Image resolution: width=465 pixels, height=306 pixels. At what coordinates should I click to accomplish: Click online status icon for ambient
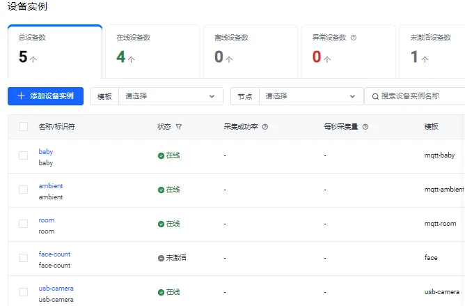click(161, 190)
